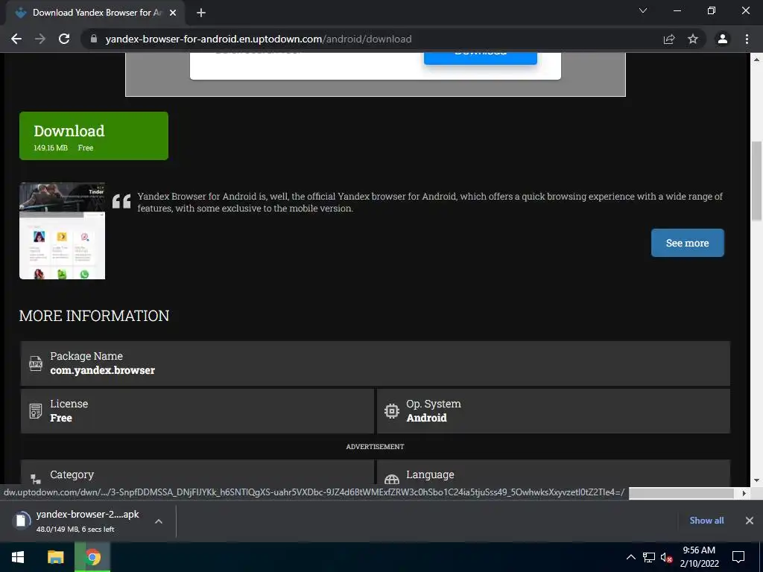This screenshot has height=572, width=763.
Task: Click the Language globe icon
Action: coord(392,479)
